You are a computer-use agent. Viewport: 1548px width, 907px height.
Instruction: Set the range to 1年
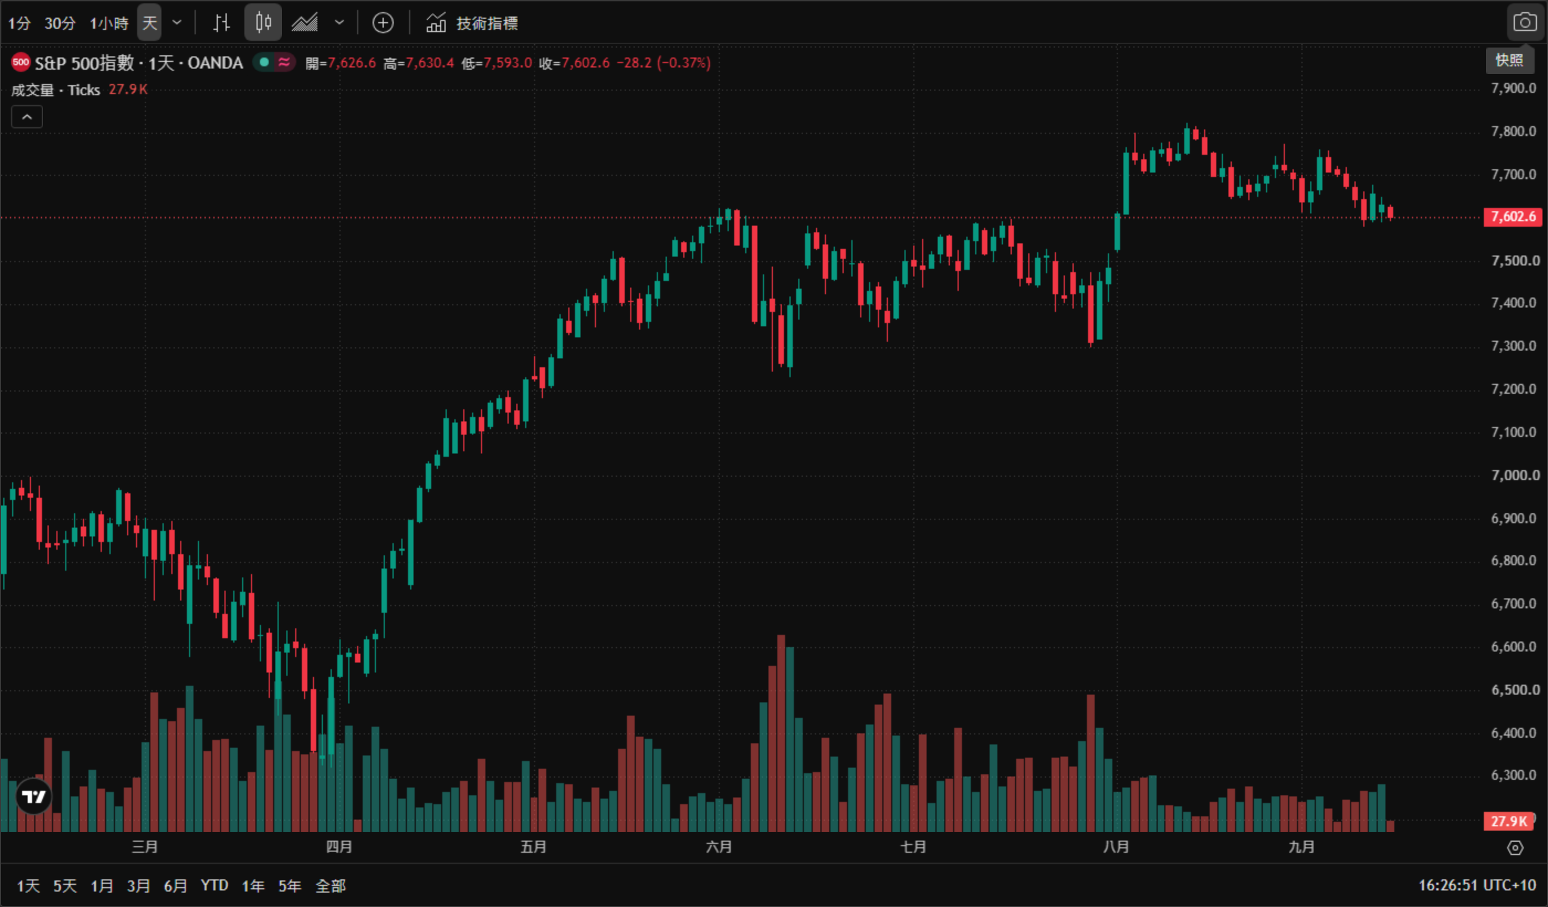(x=253, y=885)
